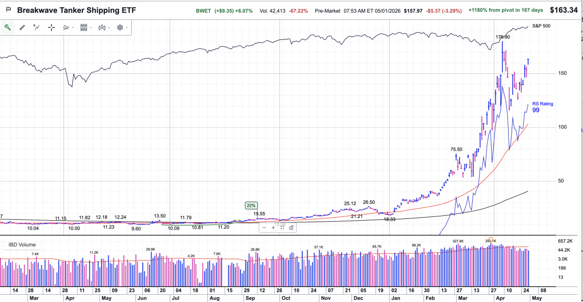Viewport: 583px width, 302px height.
Task: Select the crosshair cursor tool
Action: (51, 28)
